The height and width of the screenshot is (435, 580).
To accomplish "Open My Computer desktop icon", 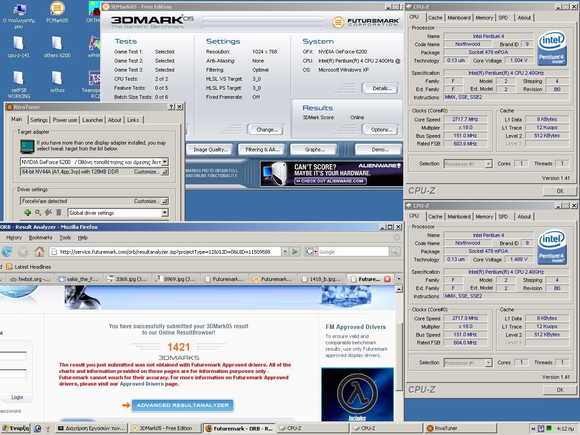I will point(19,14).
